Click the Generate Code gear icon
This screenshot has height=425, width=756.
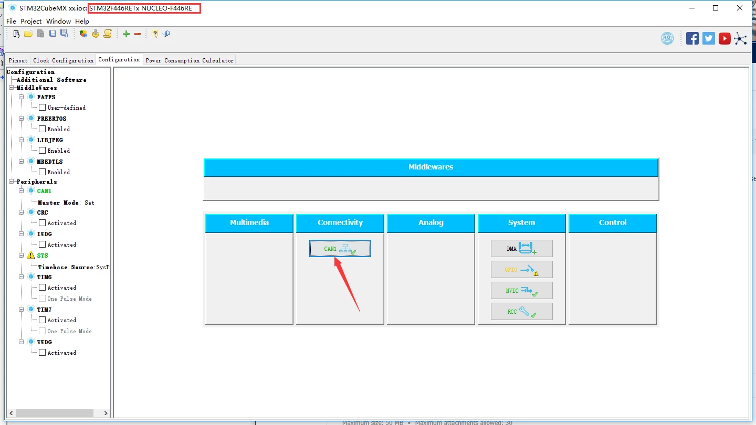[96, 34]
